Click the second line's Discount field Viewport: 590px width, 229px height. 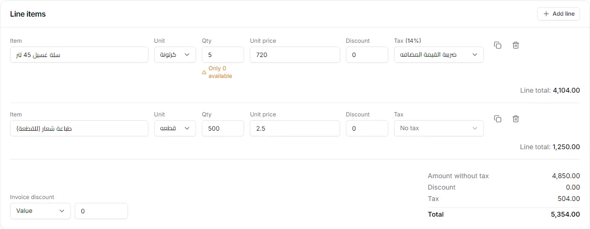click(x=367, y=128)
